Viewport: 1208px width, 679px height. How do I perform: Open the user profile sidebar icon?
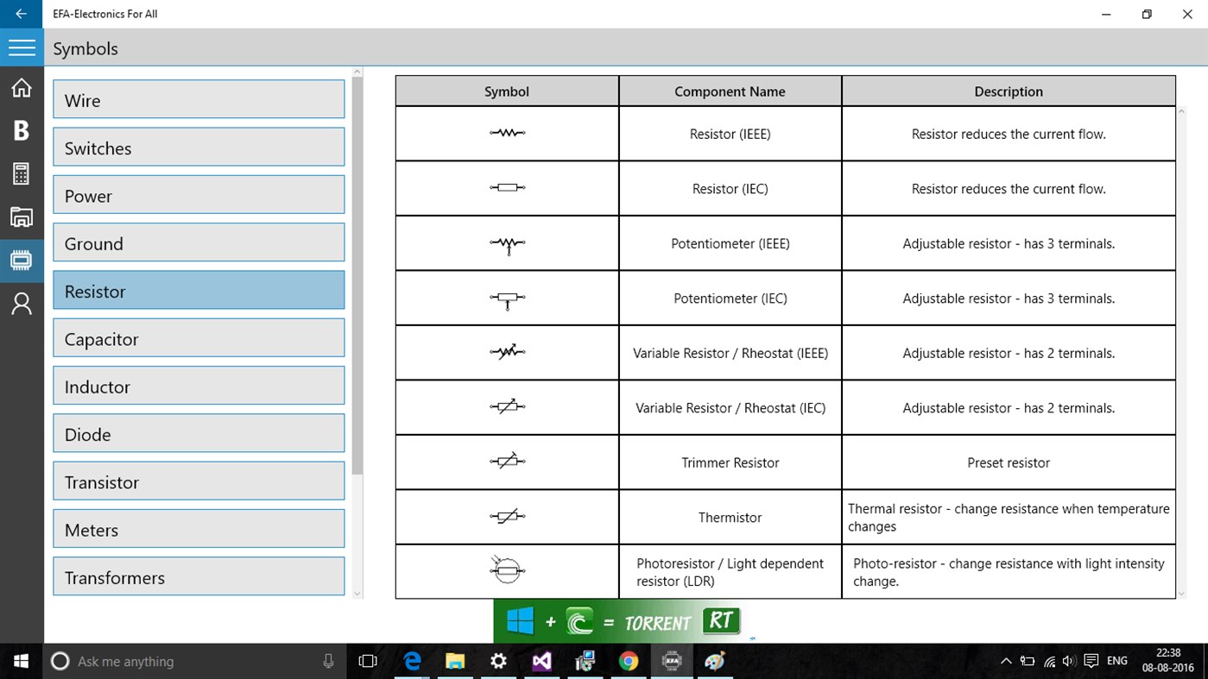coord(22,303)
